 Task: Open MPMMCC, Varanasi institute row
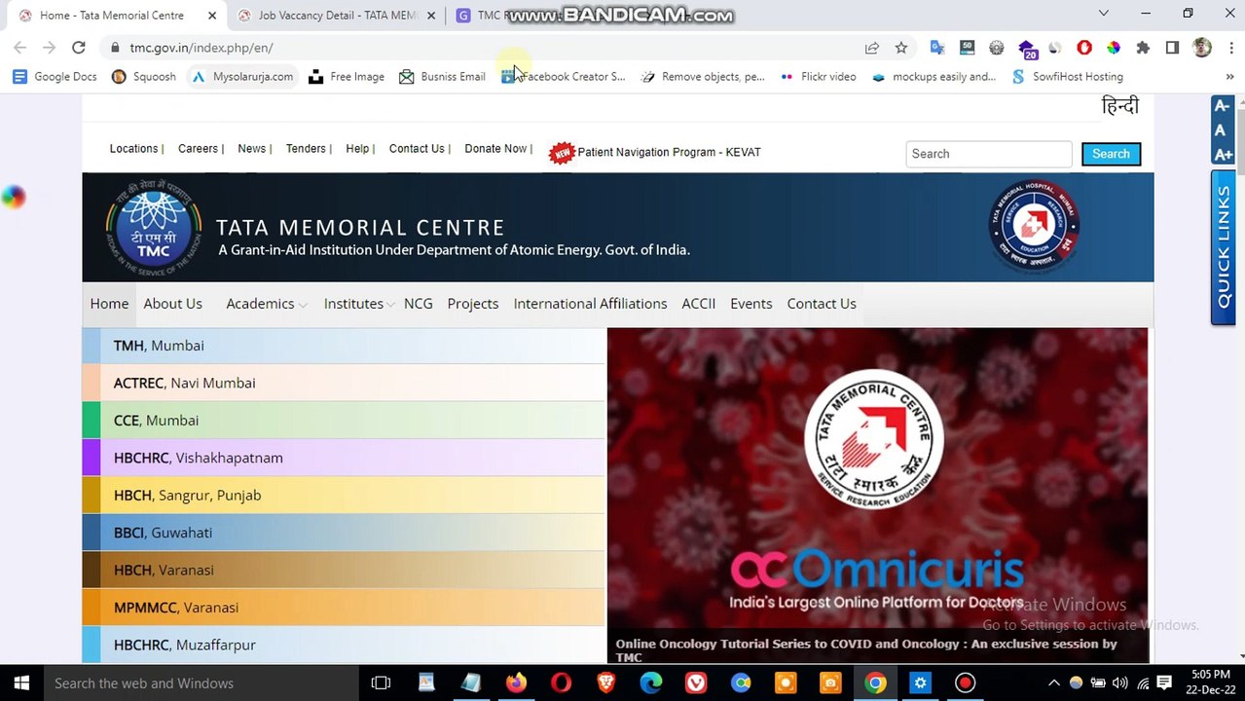coord(344,608)
